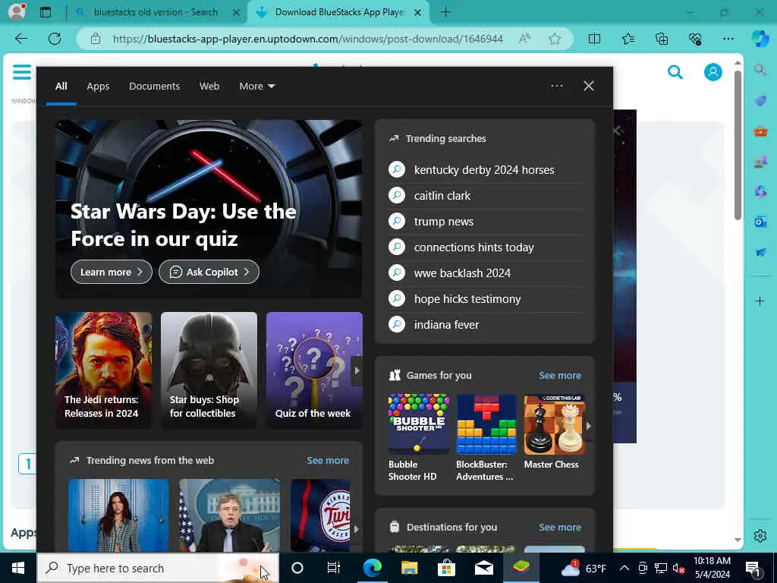The width and height of the screenshot is (777, 583).
Task: Select the All search tab
Action: click(61, 87)
